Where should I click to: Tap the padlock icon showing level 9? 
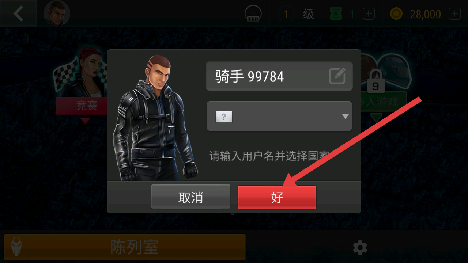point(375,81)
